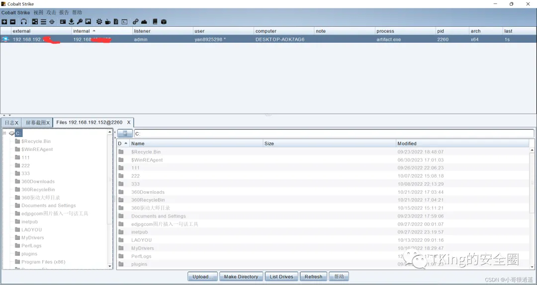Select the DESKTOP-AOK7AG6 computer cell
Image resolution: width=537 pixels, height=285 pixels.
(284, 39)
